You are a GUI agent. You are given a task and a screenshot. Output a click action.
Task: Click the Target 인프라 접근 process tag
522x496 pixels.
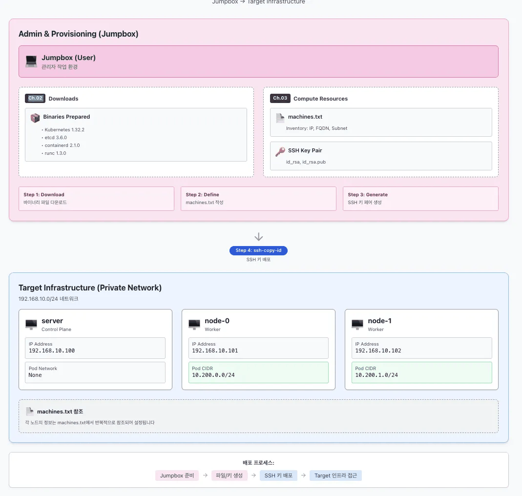tap(335, 475)
